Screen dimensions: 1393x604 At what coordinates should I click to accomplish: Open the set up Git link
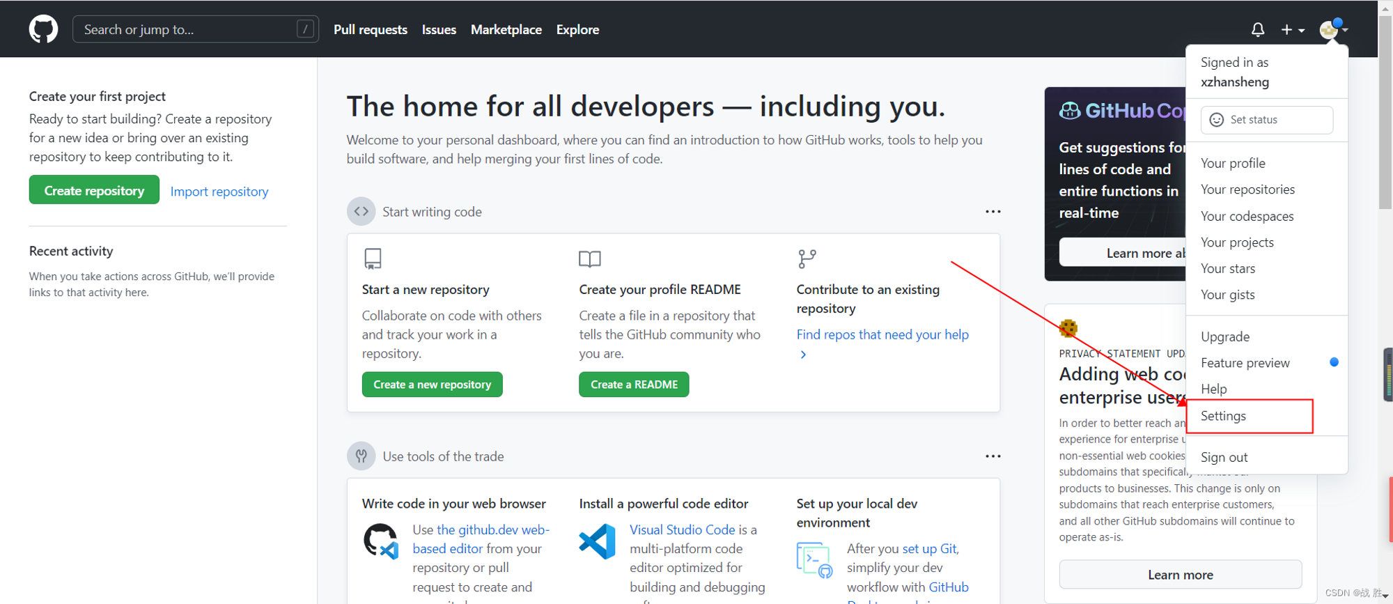pyautogui.click(x=930, y=548)
